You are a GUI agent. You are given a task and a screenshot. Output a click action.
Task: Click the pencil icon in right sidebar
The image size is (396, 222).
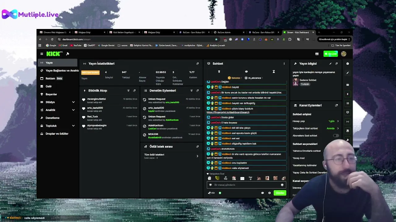347,73
